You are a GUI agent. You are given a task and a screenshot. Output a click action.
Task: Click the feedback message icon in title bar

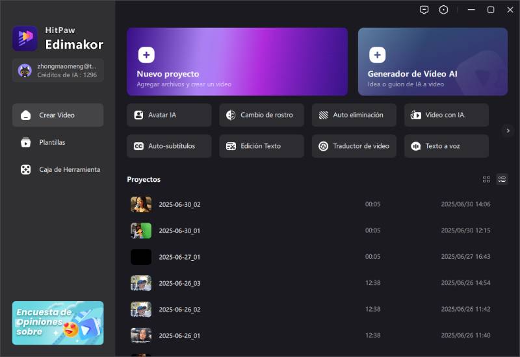coord(424,10)
